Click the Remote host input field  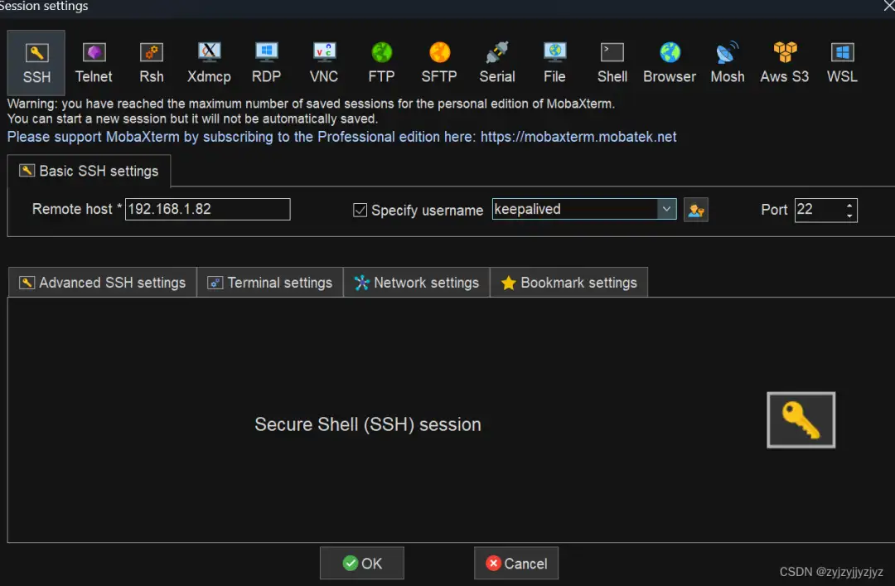tap(208, 209)
